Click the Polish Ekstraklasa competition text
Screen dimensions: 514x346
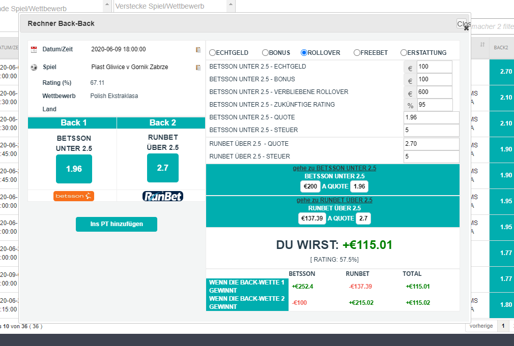click(114, 96)
